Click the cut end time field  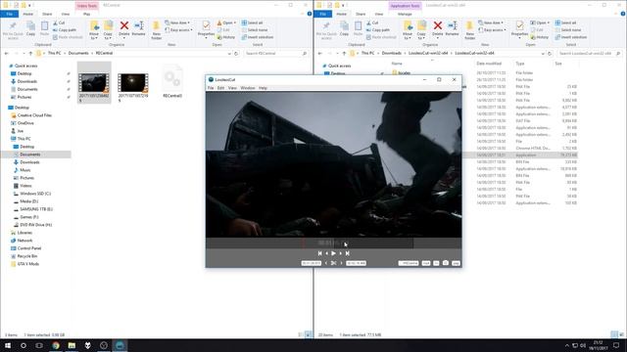coord(356,263)
